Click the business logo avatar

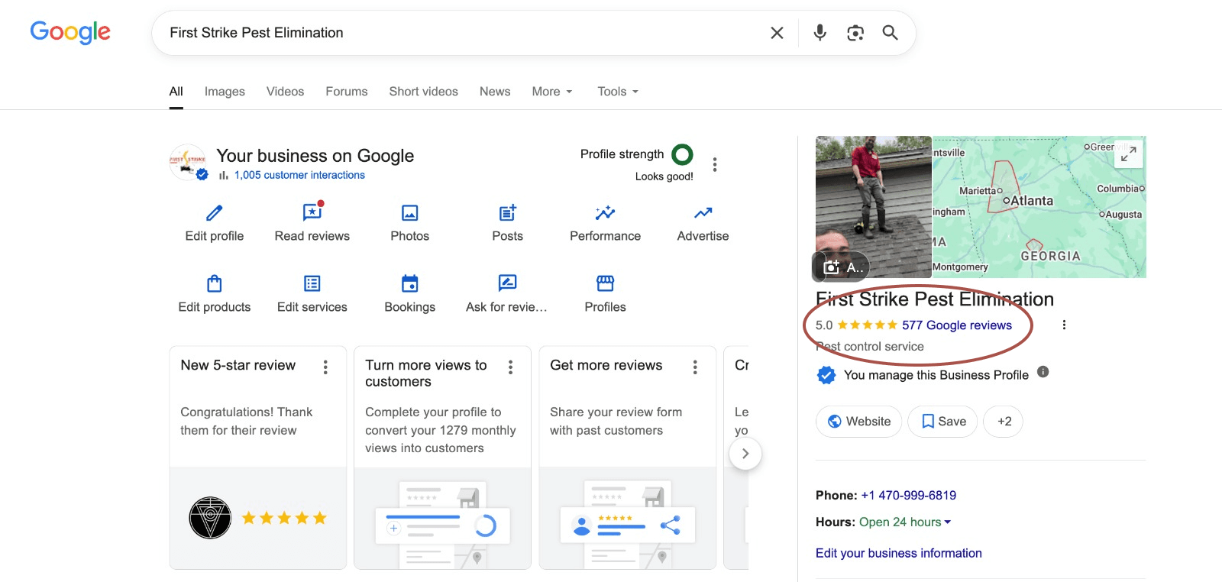[x=188, y=163]
